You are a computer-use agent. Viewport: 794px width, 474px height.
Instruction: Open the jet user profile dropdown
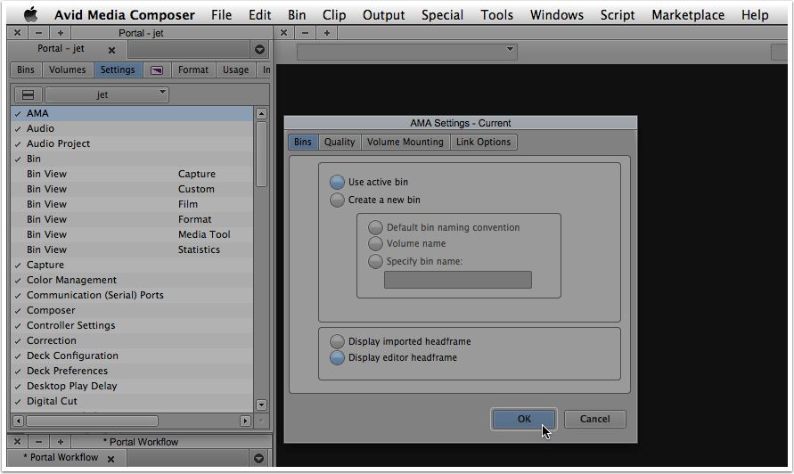coord(107,94)
